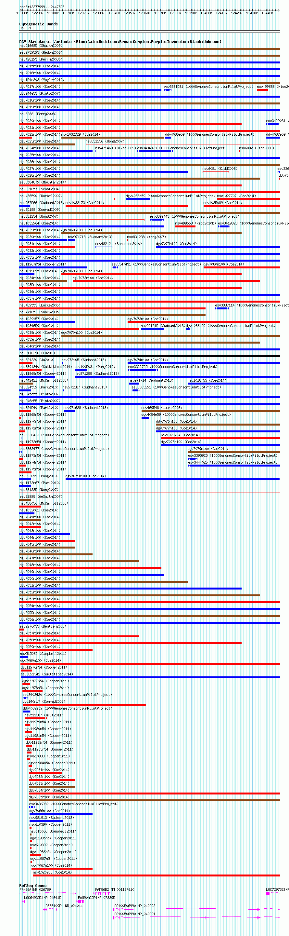This screenshot has height=936, width=289.
Task: Select the esv2759593 (Redon2006) label
Action: click(41, 52)
